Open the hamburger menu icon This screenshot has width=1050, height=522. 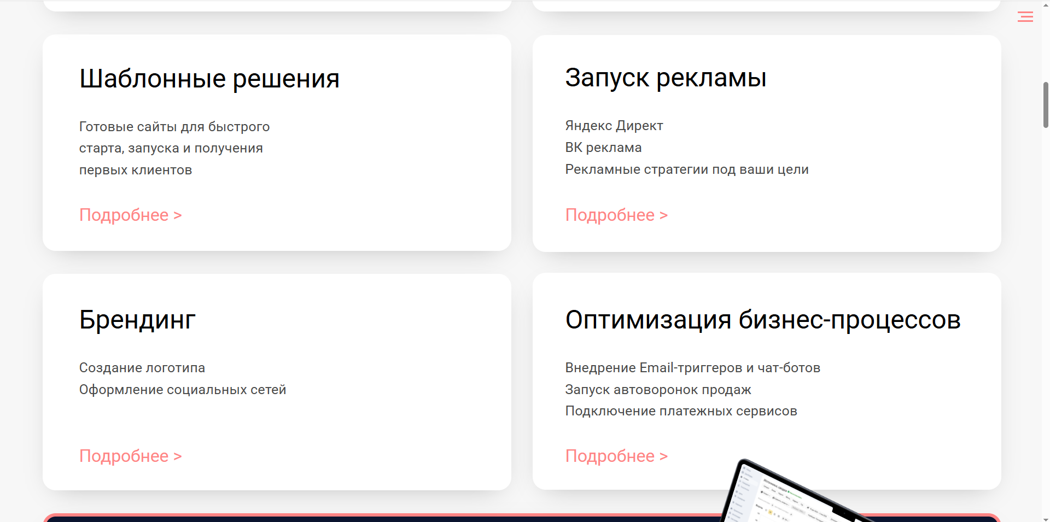click(1025, 17)
